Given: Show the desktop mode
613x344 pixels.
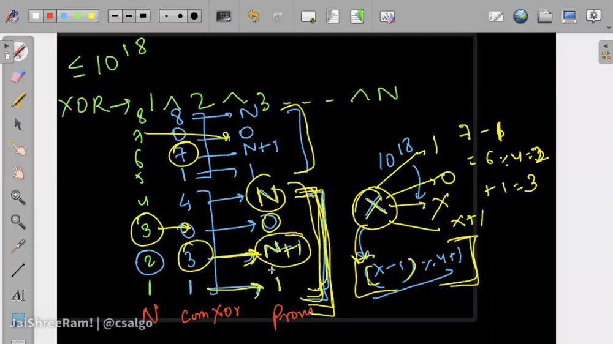Looking at the screenshot, I should 569,17.
